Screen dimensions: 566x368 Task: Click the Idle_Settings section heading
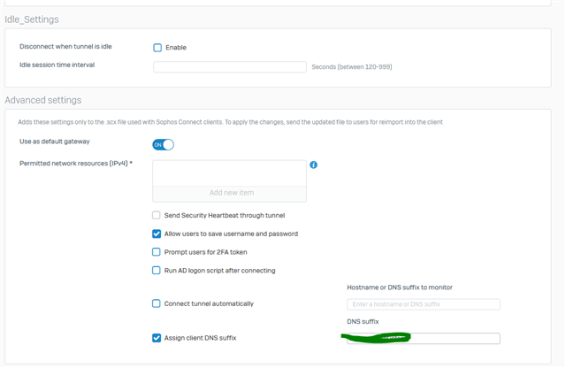(x=32, y=19)
